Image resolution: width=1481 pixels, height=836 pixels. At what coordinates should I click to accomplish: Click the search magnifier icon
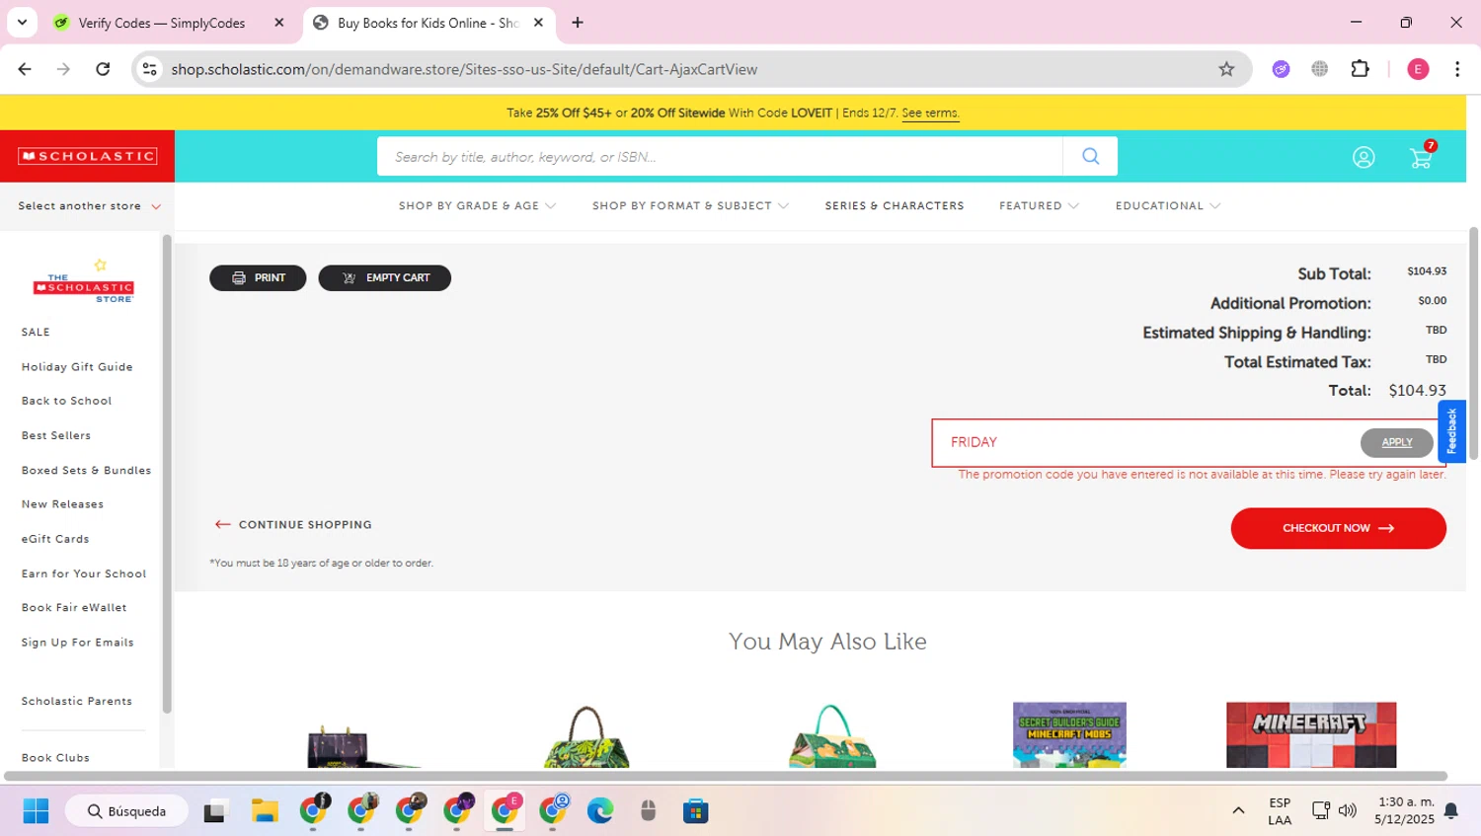(x=1090, y=156)
